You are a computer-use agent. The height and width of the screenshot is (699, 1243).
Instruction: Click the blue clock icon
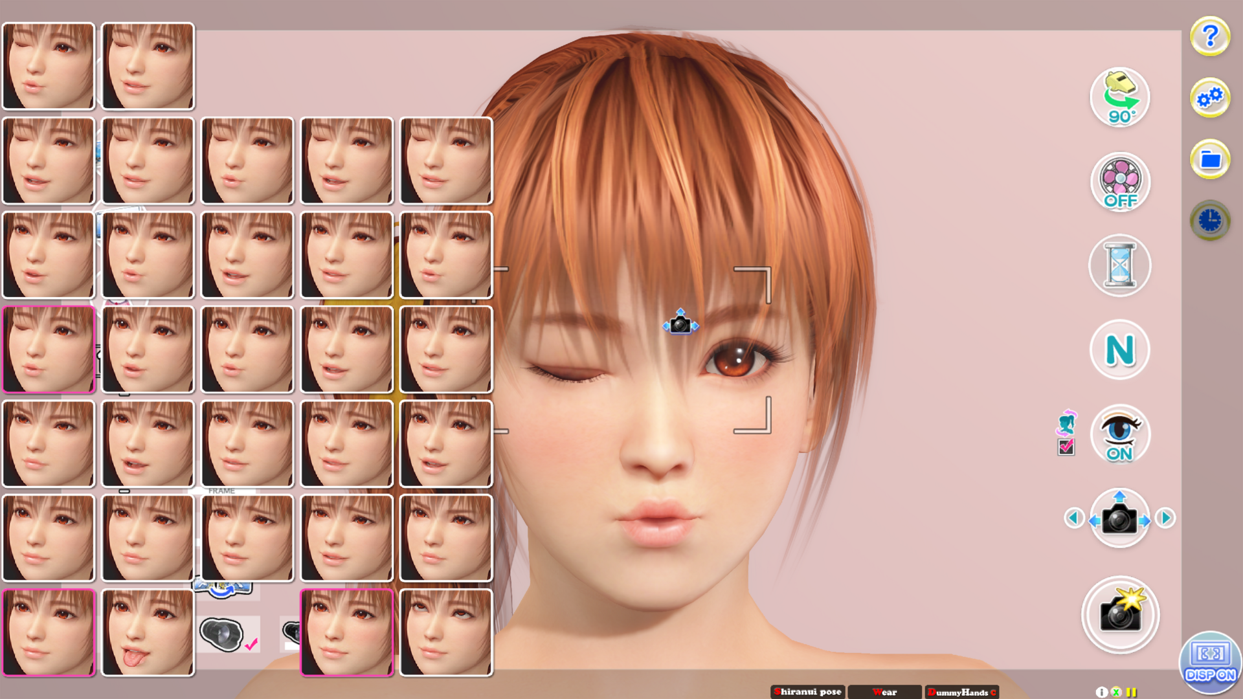tap(1209, 221)
